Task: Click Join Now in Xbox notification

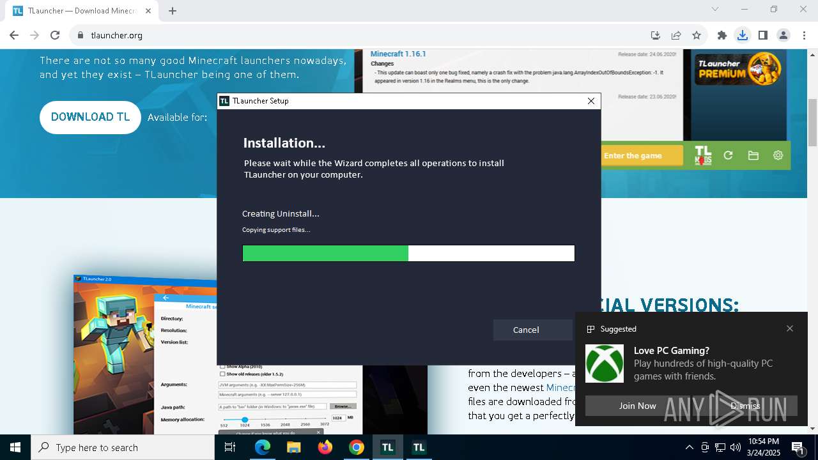Action: point(637,406)
